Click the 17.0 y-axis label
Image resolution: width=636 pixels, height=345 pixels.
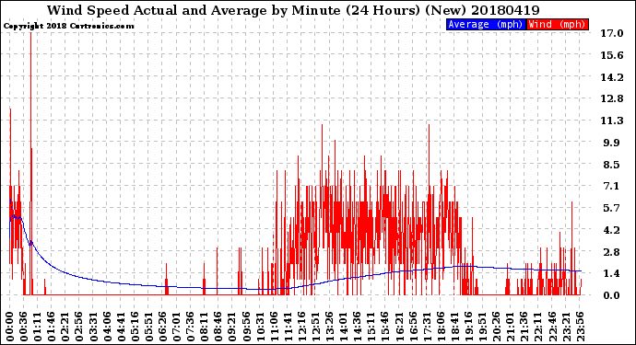pyautogui.click(x=612, y=33)
